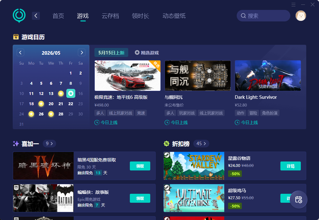Click title 蝙蝠侠:故事版

click(x=93, y=192)
